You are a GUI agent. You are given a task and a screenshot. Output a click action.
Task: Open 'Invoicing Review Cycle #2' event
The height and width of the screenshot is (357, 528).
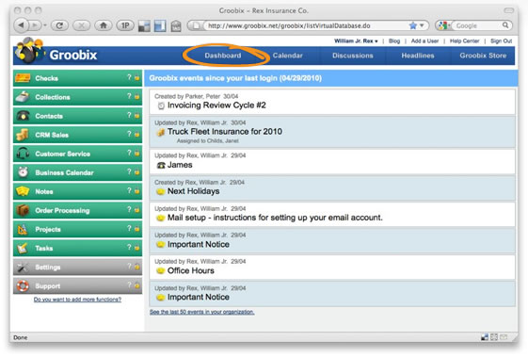[x=216, y=105]
